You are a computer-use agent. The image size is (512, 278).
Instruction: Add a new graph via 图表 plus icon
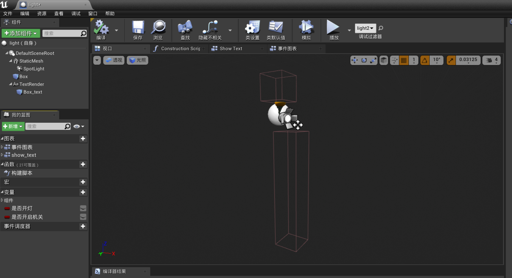pos(83,139)
